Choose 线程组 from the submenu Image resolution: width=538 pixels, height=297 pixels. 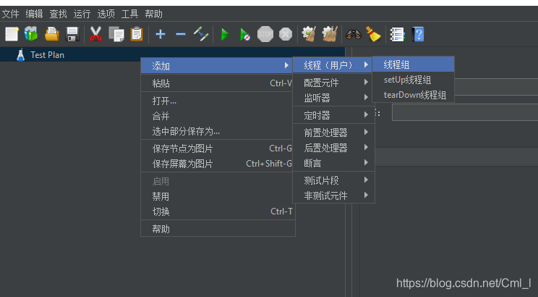tap(413, 64)
